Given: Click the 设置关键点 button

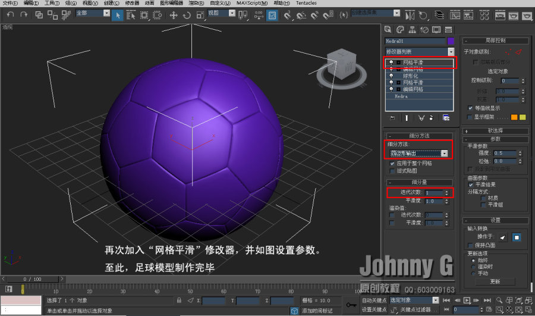Looking at the screenshot, I should pos(374,309).
